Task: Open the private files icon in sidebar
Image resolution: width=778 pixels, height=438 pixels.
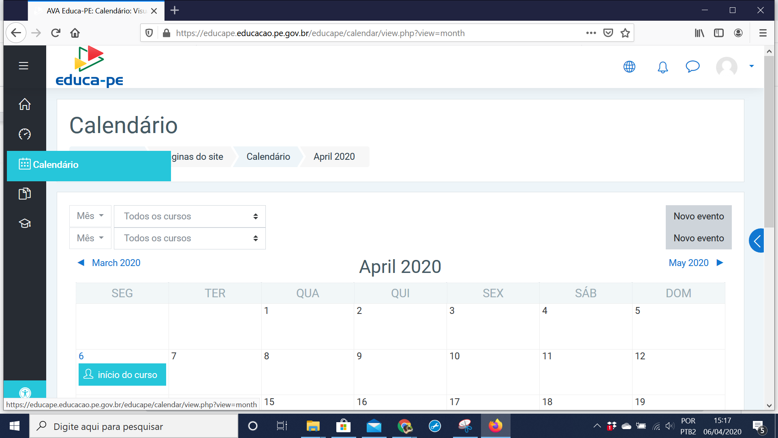Action: pyautogui.click(x=25, y=193)
